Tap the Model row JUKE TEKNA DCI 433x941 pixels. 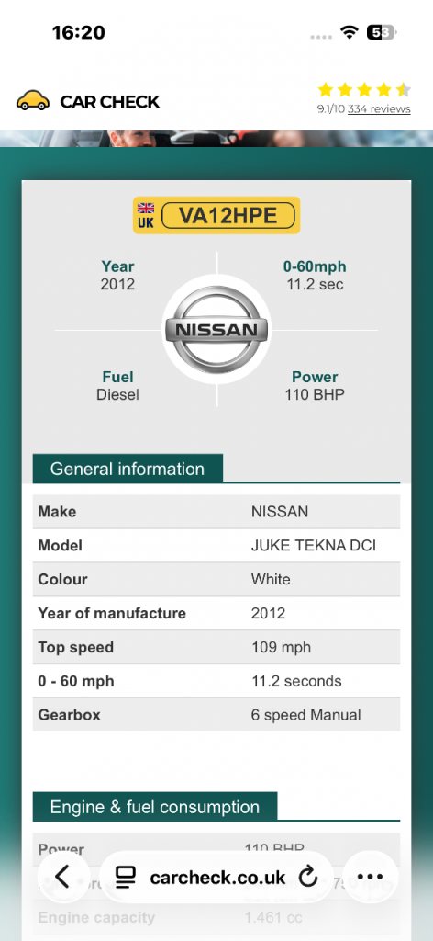click(216, 546)
